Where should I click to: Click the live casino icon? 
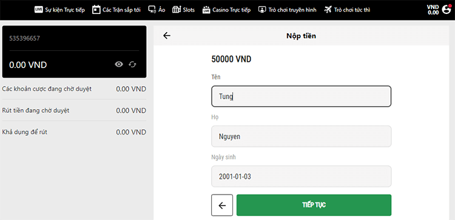coord(206,10)
